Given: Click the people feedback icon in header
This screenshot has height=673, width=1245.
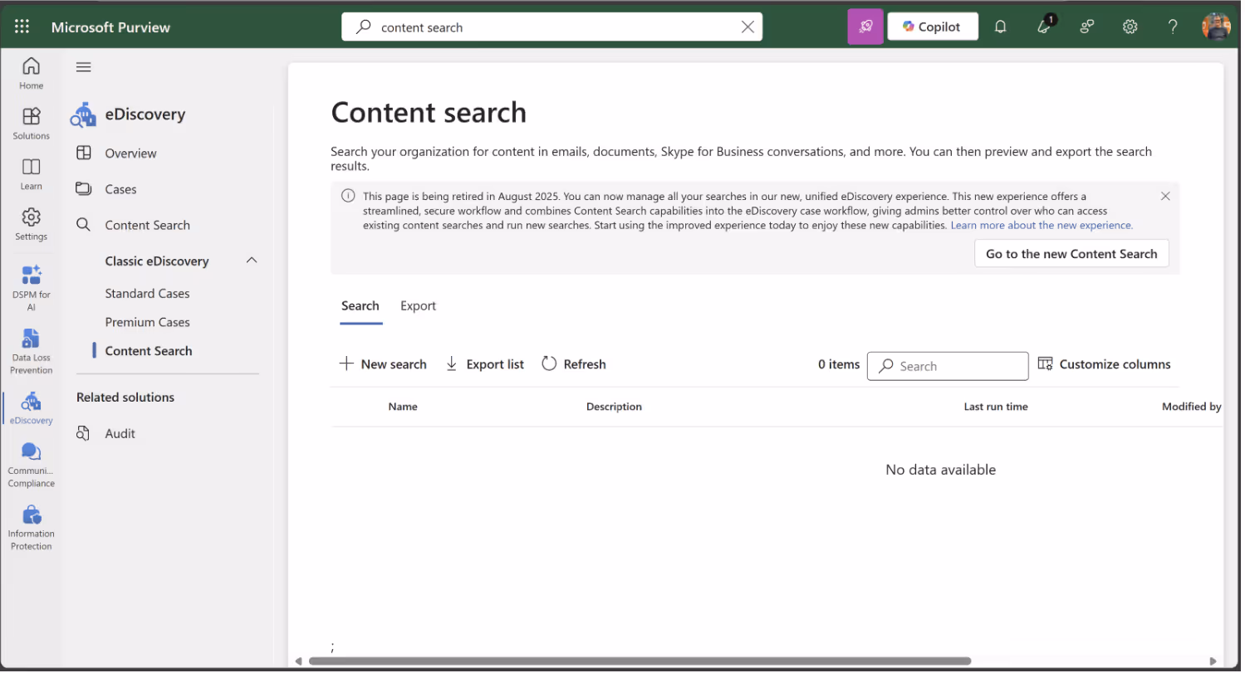Looking at the screenshot, I should pos(1086,27).
